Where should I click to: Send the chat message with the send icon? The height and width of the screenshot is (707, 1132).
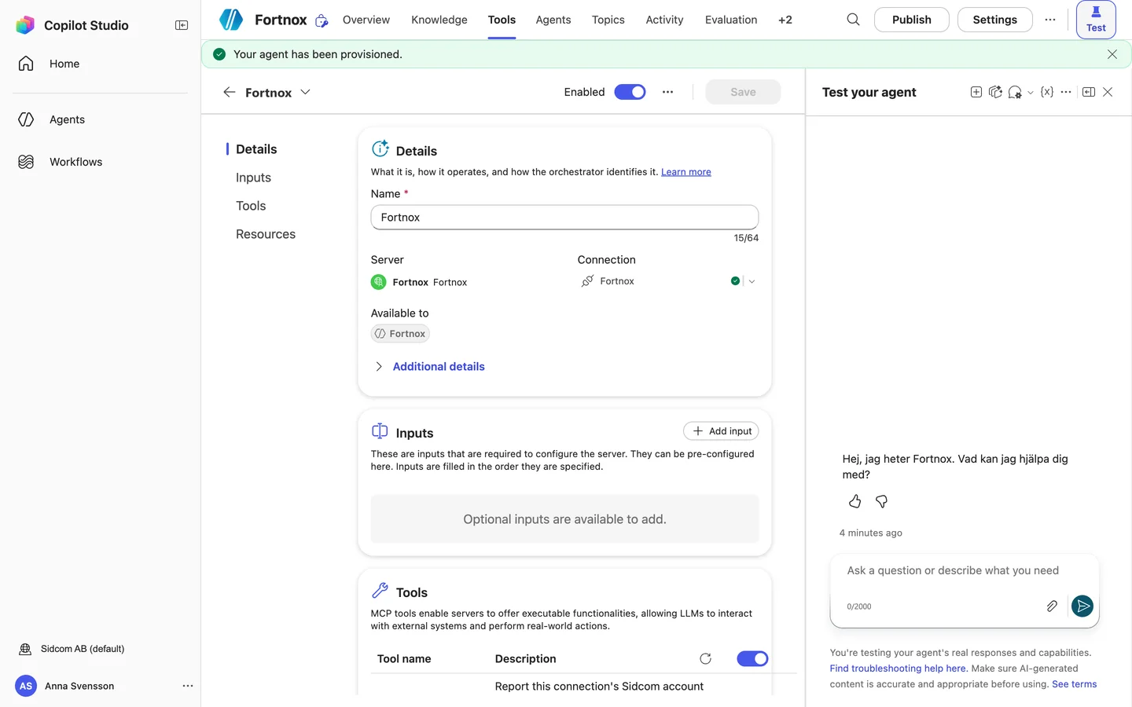[1082, 606]
